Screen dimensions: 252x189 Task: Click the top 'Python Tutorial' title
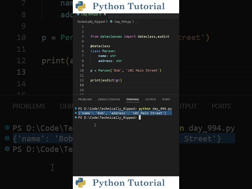click(129, 6)
